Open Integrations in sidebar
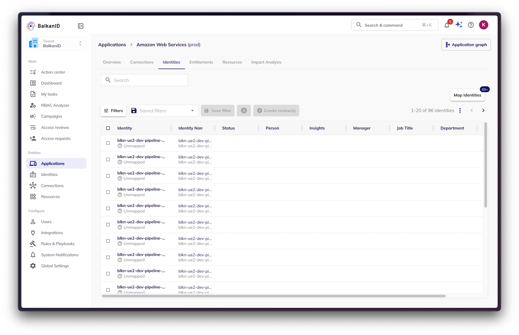The image size is (519, 335). coord(56,233)
